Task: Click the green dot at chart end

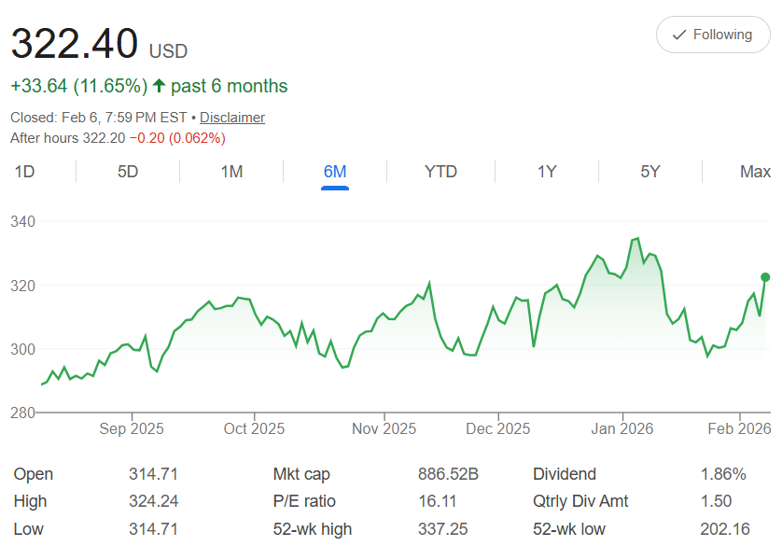Action: click(765, 277)
